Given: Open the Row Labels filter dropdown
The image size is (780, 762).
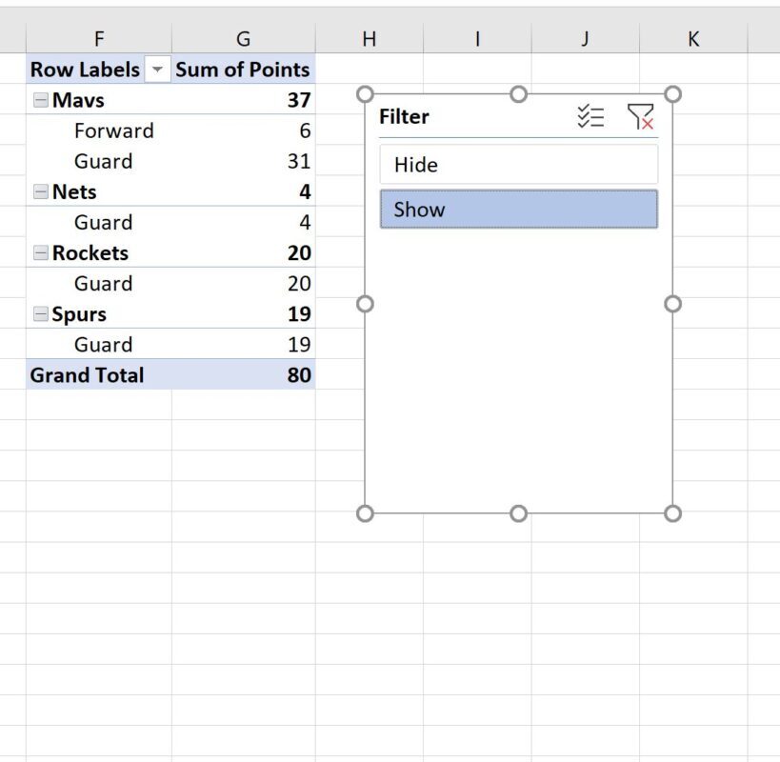Looking at the screenshot, I should pyautogui.click(x=157, y=70).
